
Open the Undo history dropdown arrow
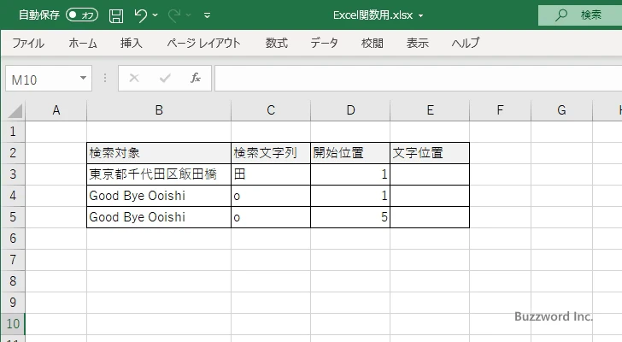pos(155,15)
